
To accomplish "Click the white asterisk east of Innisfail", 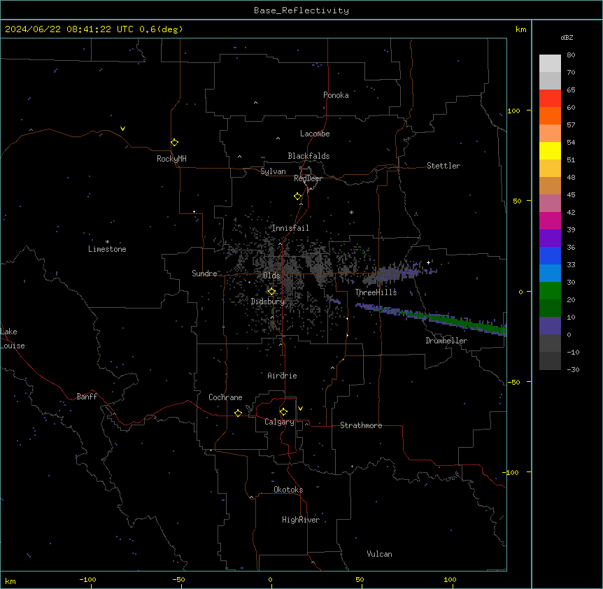I will pyautogui.click(x=351, y=212).
